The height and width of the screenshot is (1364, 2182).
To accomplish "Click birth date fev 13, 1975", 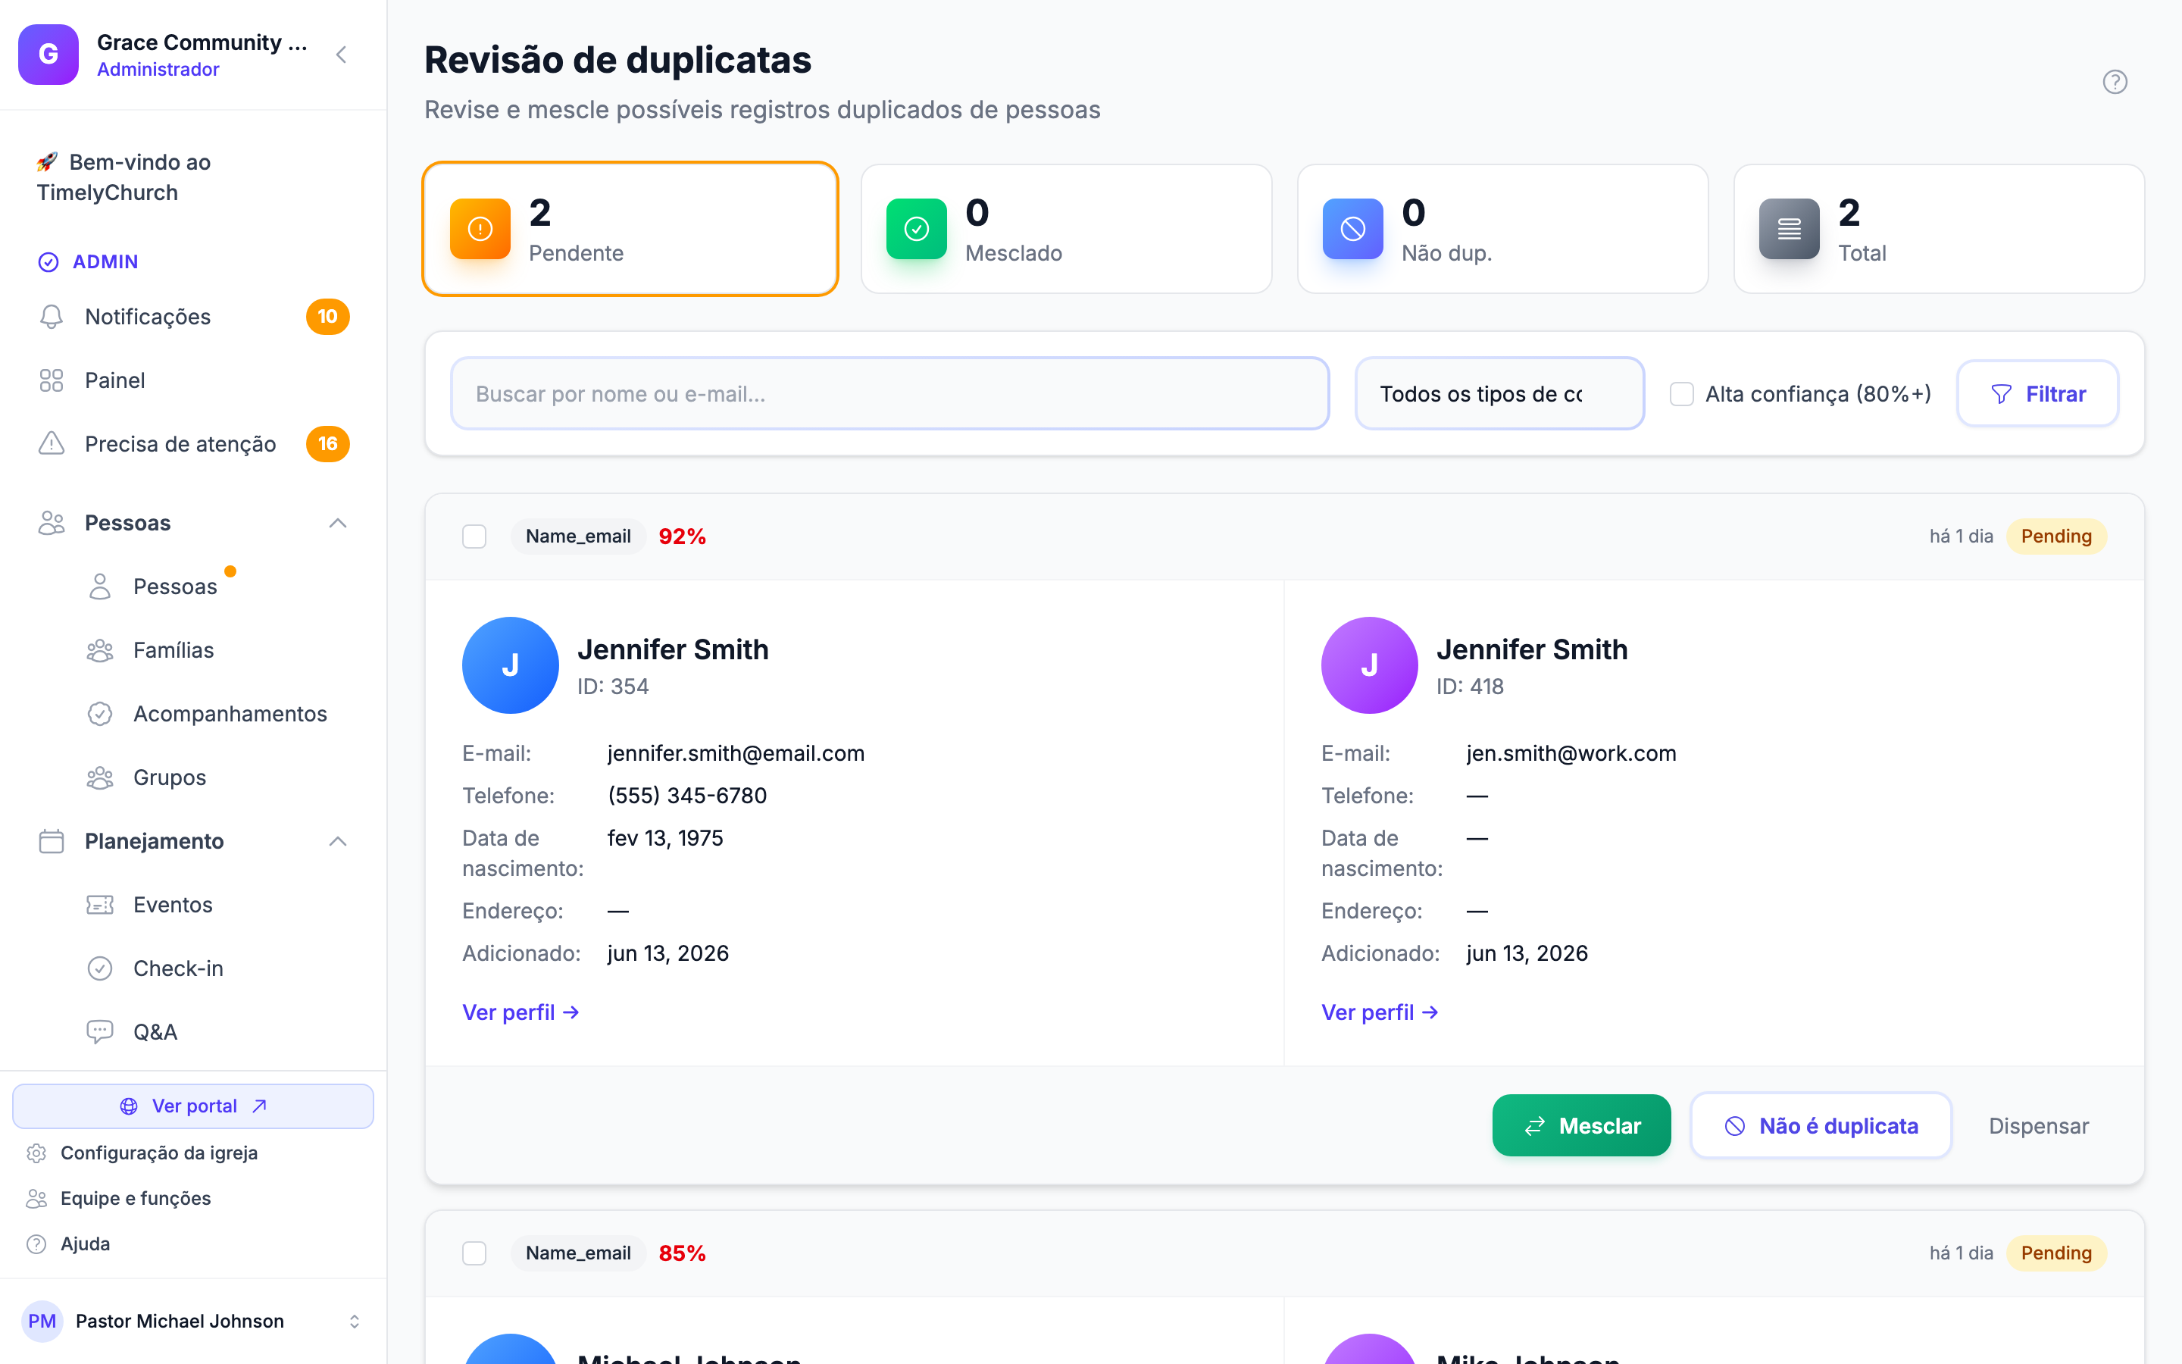I will click(x=665, y=838).
